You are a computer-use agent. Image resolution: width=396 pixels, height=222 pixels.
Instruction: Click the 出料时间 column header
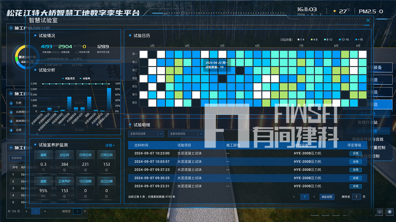[x=141, y=145]
